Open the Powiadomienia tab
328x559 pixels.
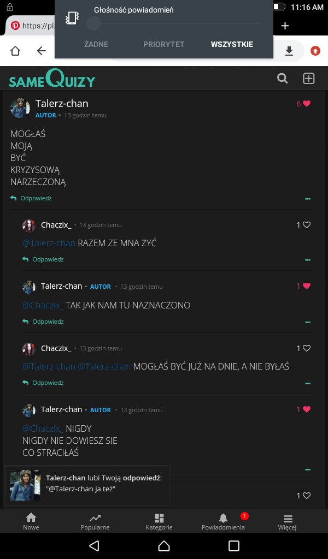[x=223, y=522]
